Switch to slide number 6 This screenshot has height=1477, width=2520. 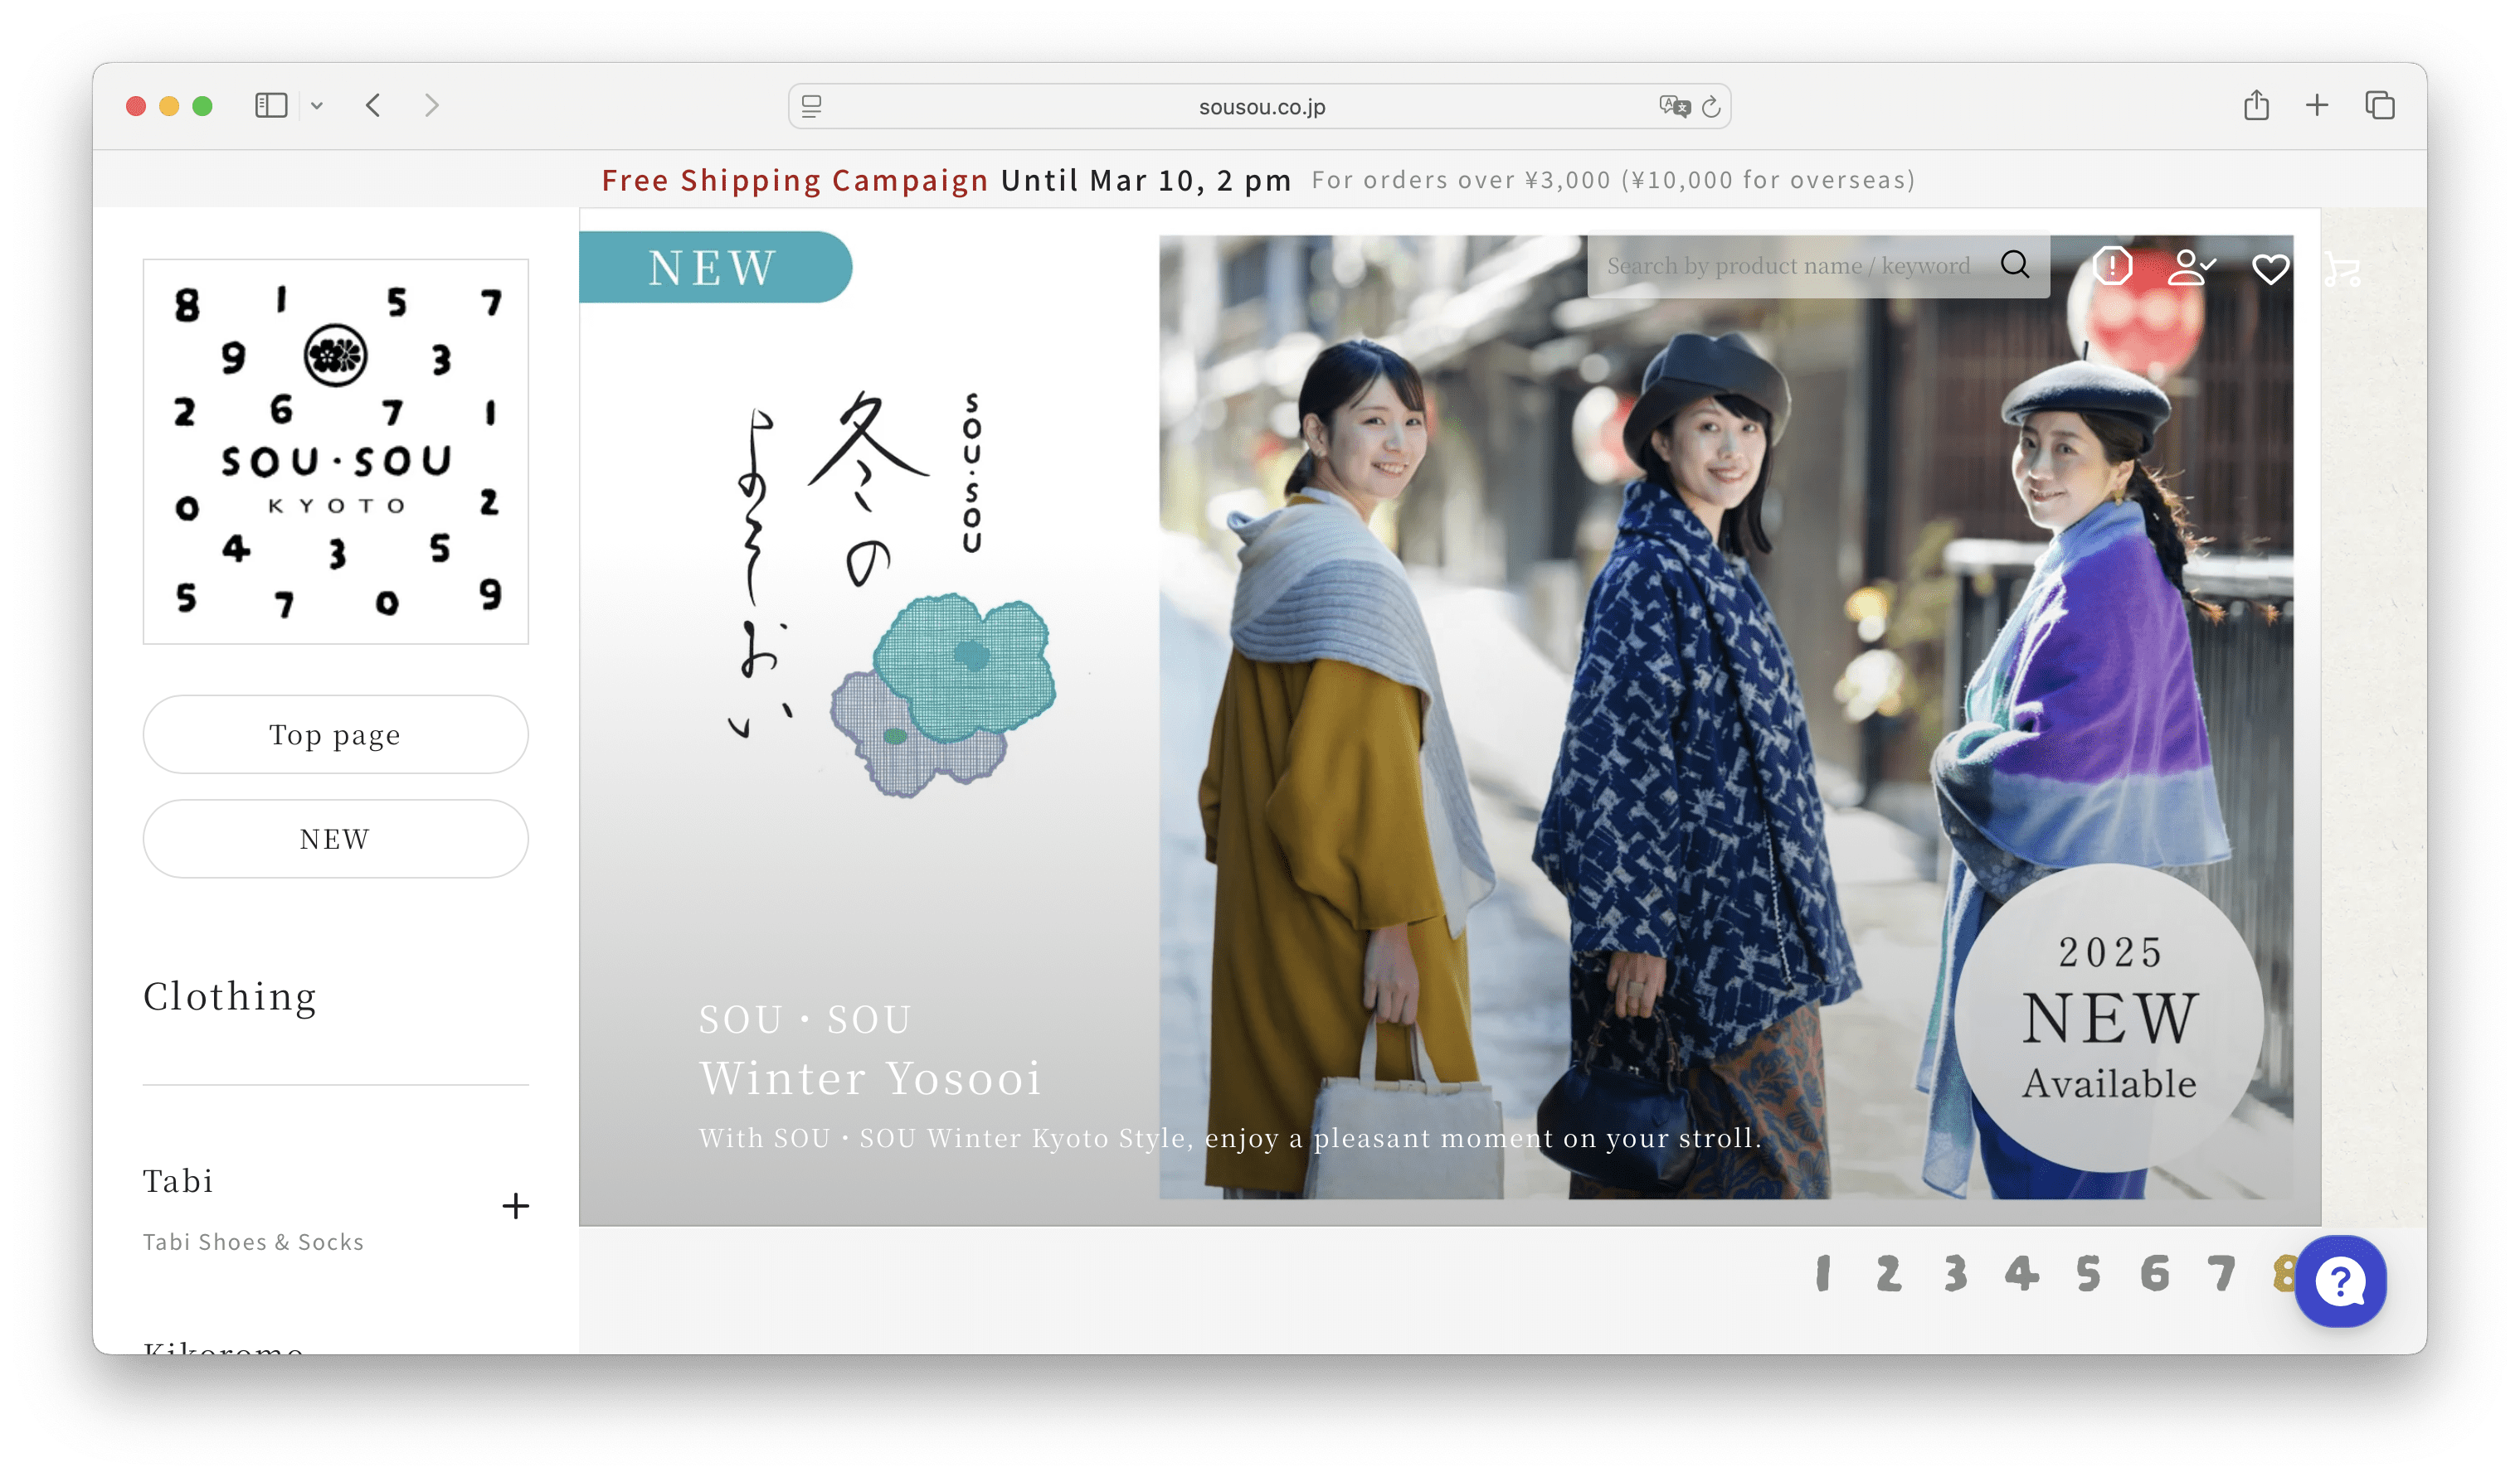[2154, 1273]
